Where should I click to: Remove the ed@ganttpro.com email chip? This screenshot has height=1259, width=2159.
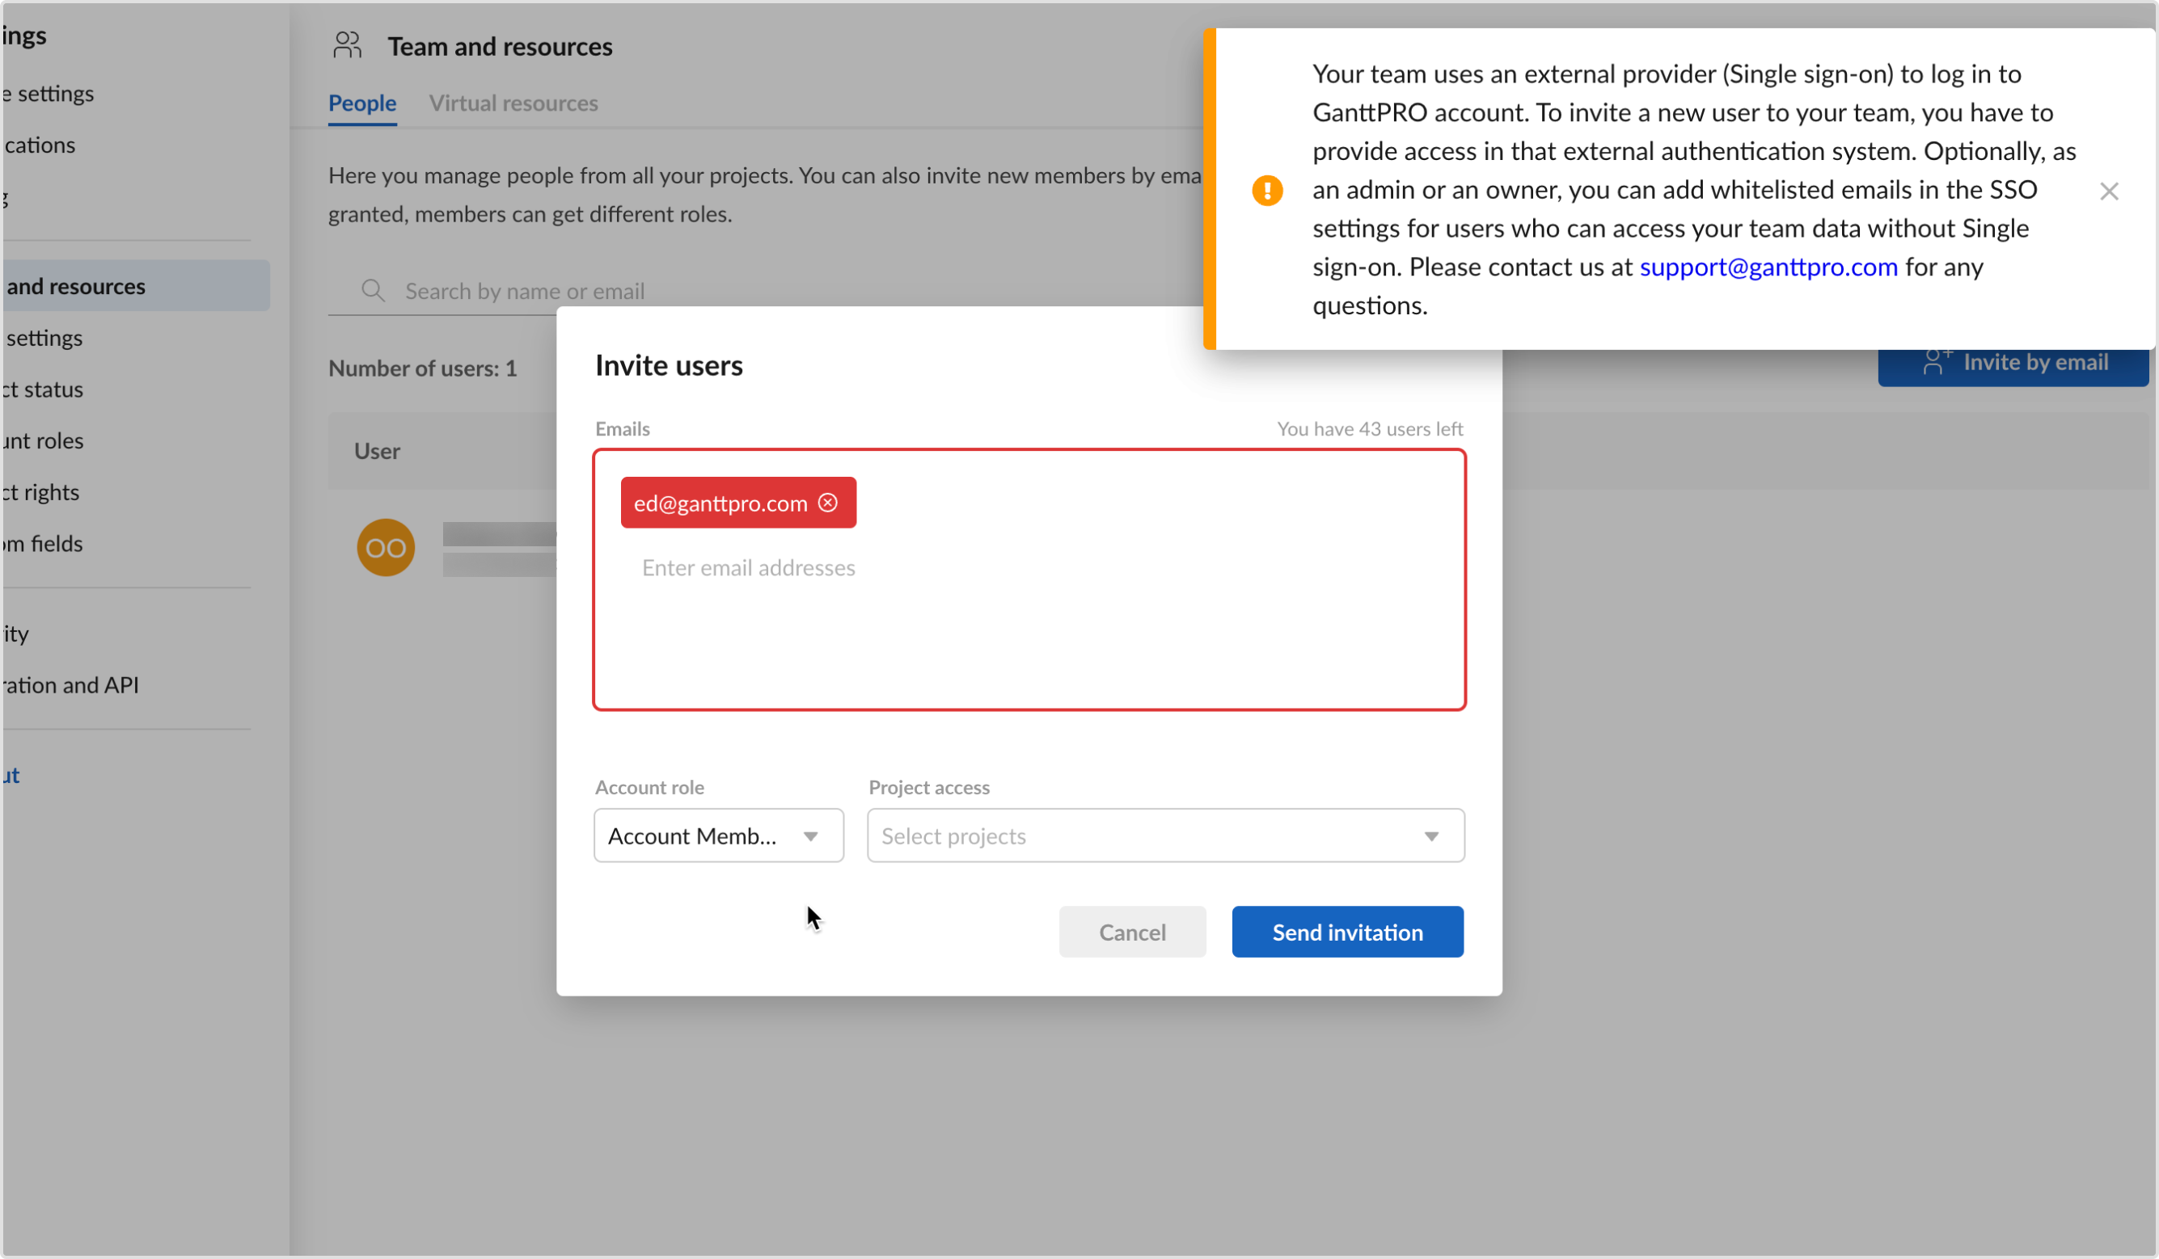tap(828, 503)
